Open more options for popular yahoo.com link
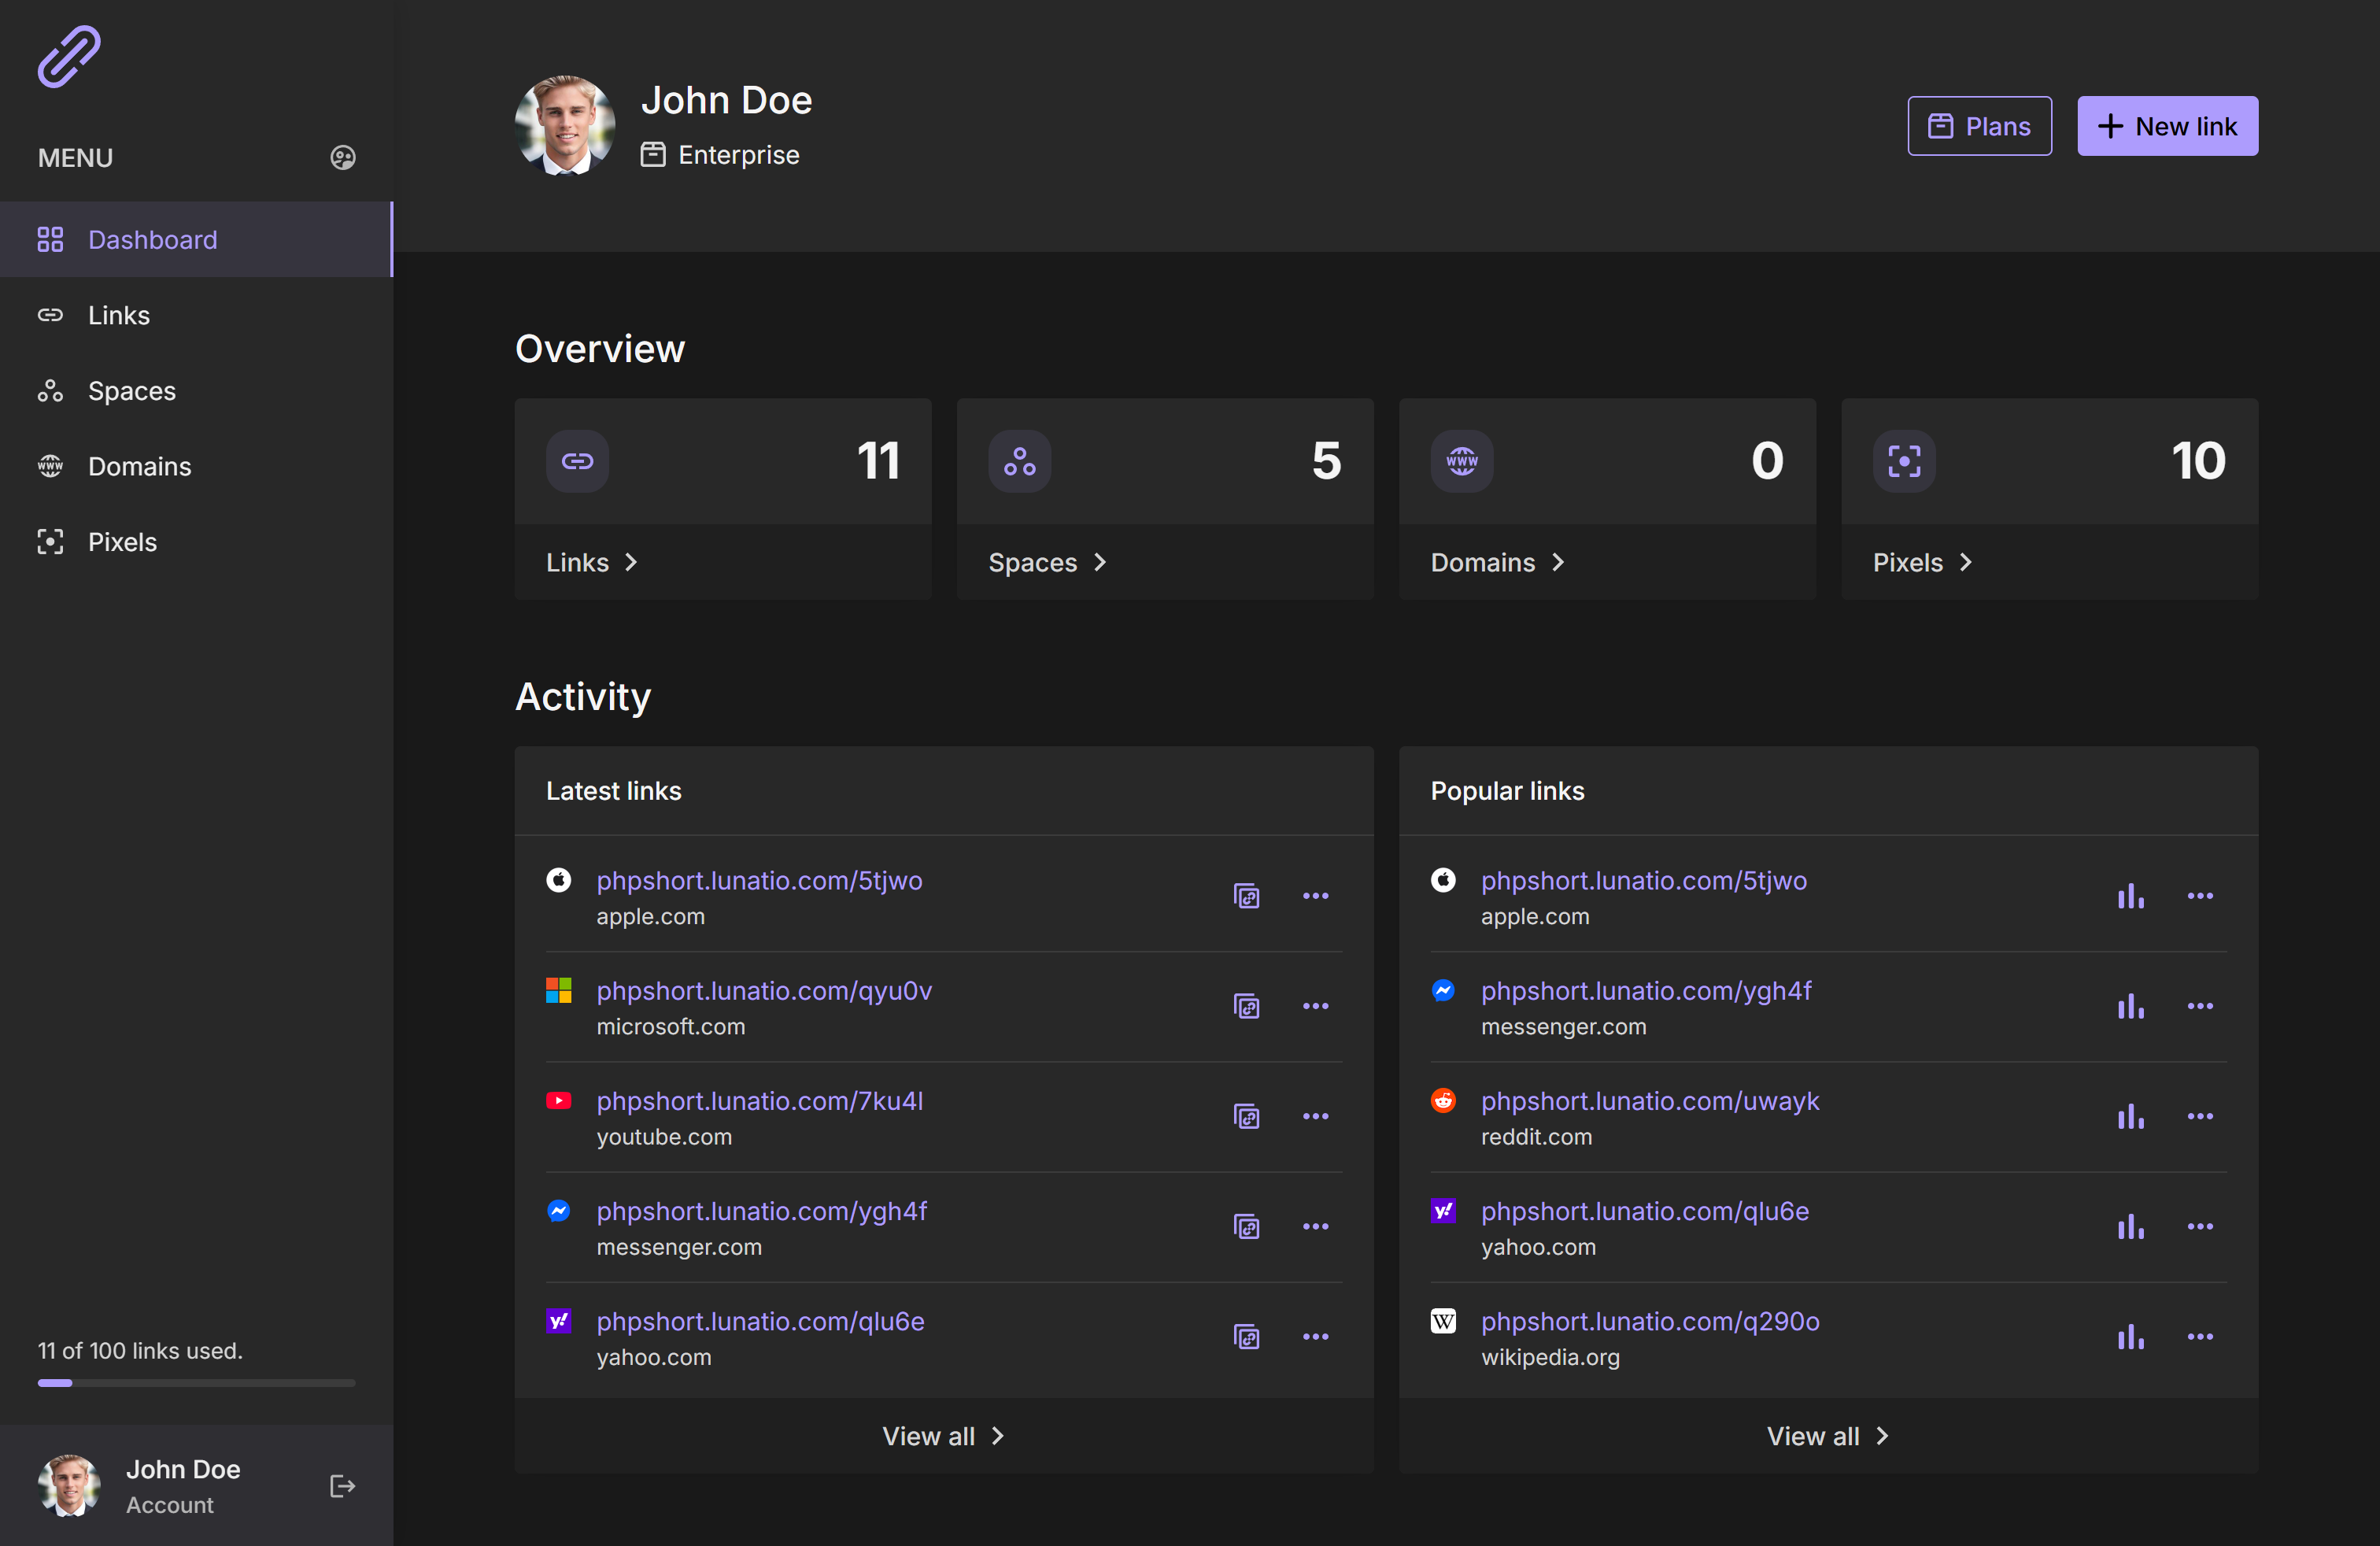2380x1546 pixels. [2199, 1226]
